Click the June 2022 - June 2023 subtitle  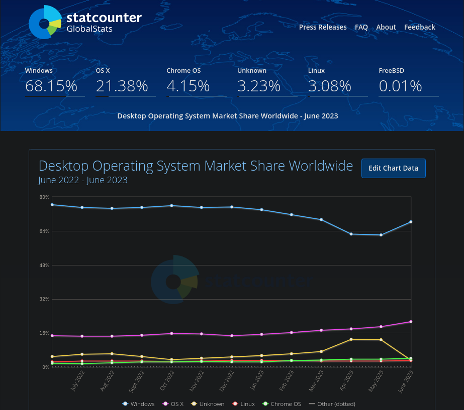(x=83, y=180)
